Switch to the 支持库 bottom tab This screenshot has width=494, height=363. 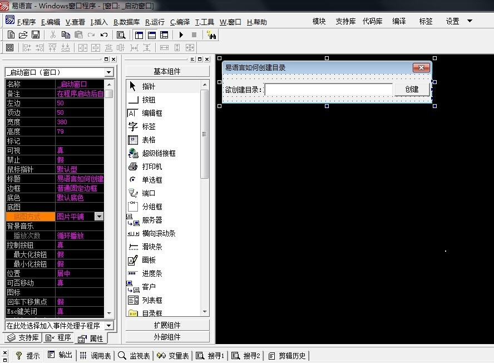pos(23,337)
